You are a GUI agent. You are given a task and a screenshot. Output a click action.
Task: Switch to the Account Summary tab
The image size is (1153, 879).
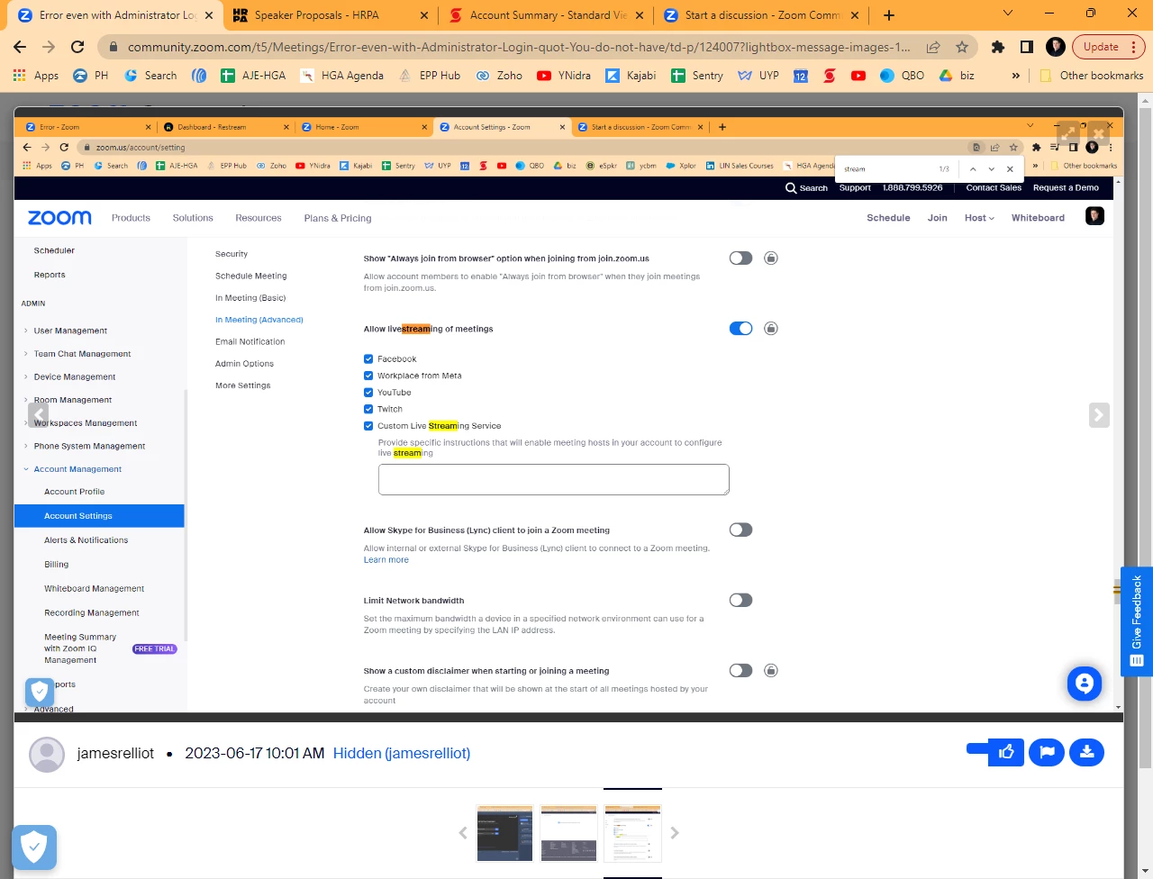pyautogui.click(x=549, y=15)
